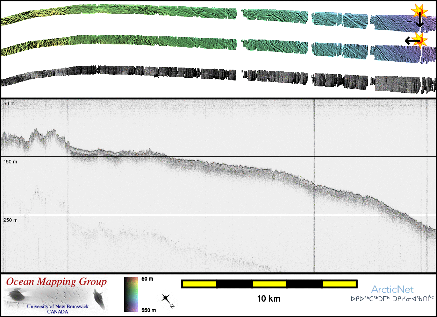Click the leftmost yellow segment of the scale bar

tap(199, 284)
